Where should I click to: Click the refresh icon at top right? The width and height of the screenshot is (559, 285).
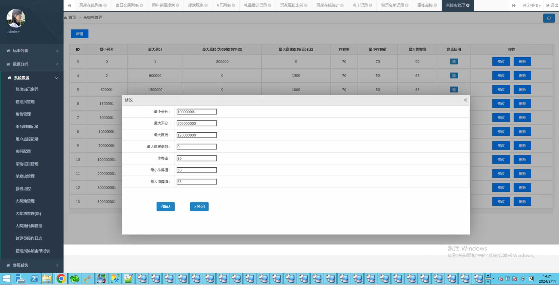[x=549, y=18]
